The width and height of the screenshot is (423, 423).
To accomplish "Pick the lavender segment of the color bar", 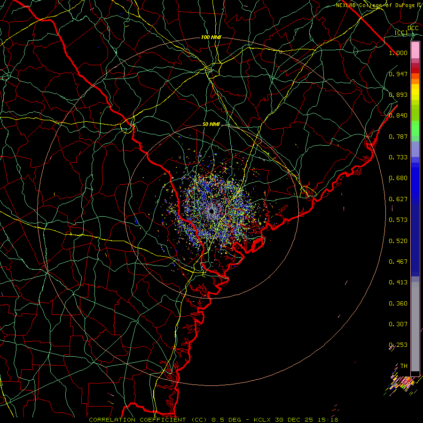I will click(415, 149).
